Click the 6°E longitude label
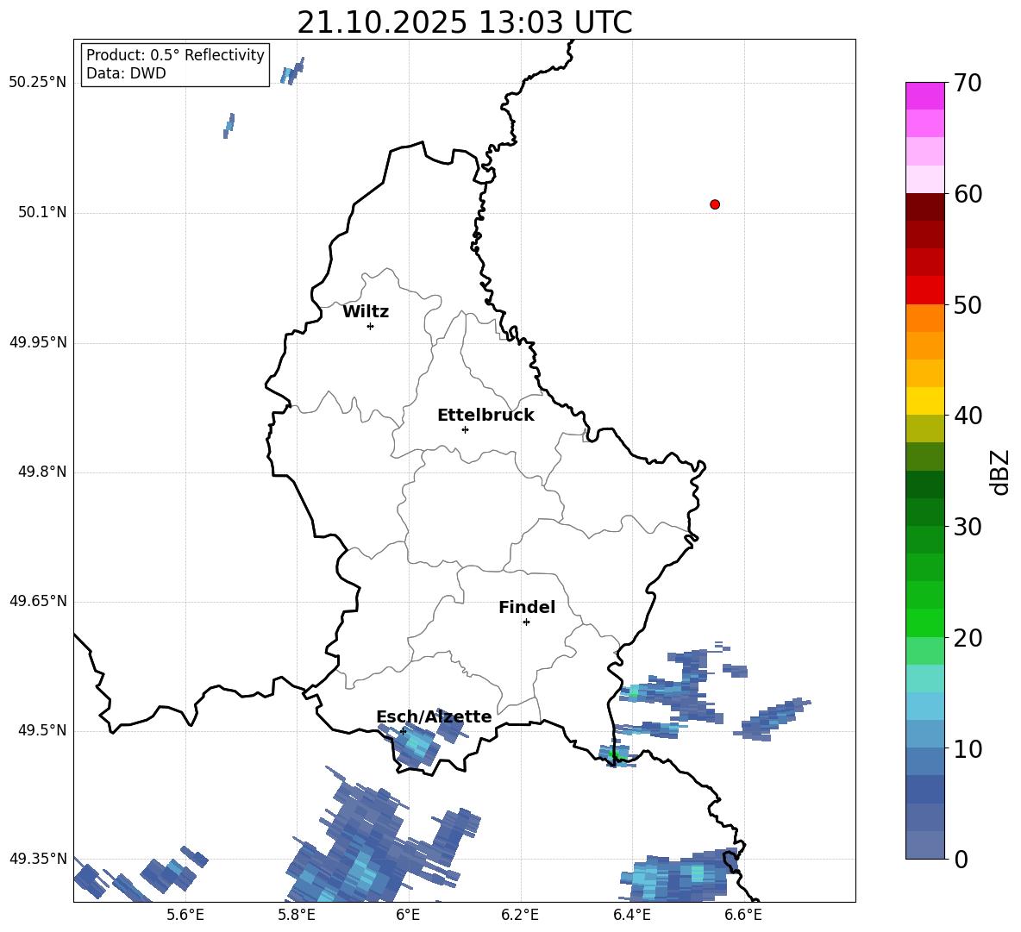Viewport: 1021px width, 932px height. point(408,915)
